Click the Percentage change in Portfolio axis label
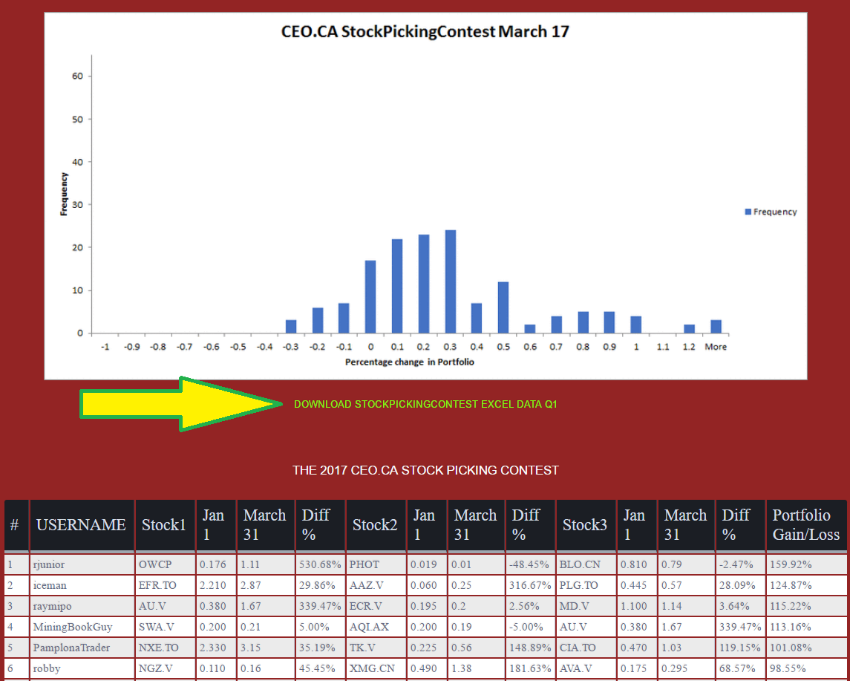 pos(409,362)
